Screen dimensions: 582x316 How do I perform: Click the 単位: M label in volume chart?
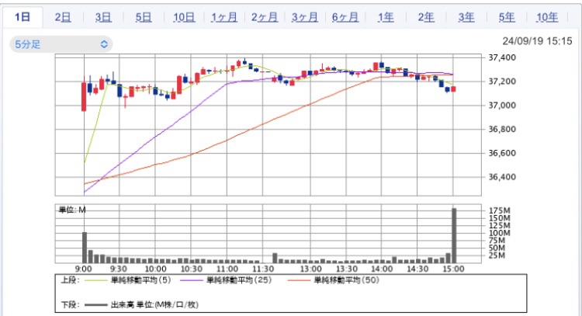72,210
